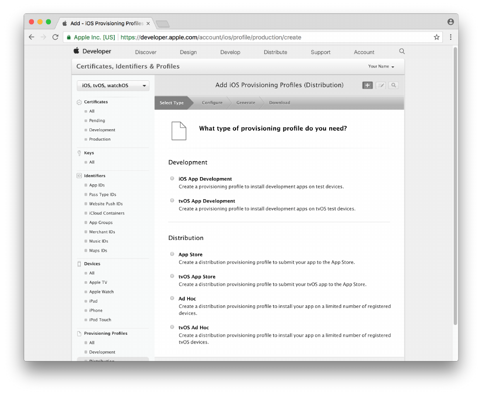
Task: Open the Design menu
Action: (188, 53)
